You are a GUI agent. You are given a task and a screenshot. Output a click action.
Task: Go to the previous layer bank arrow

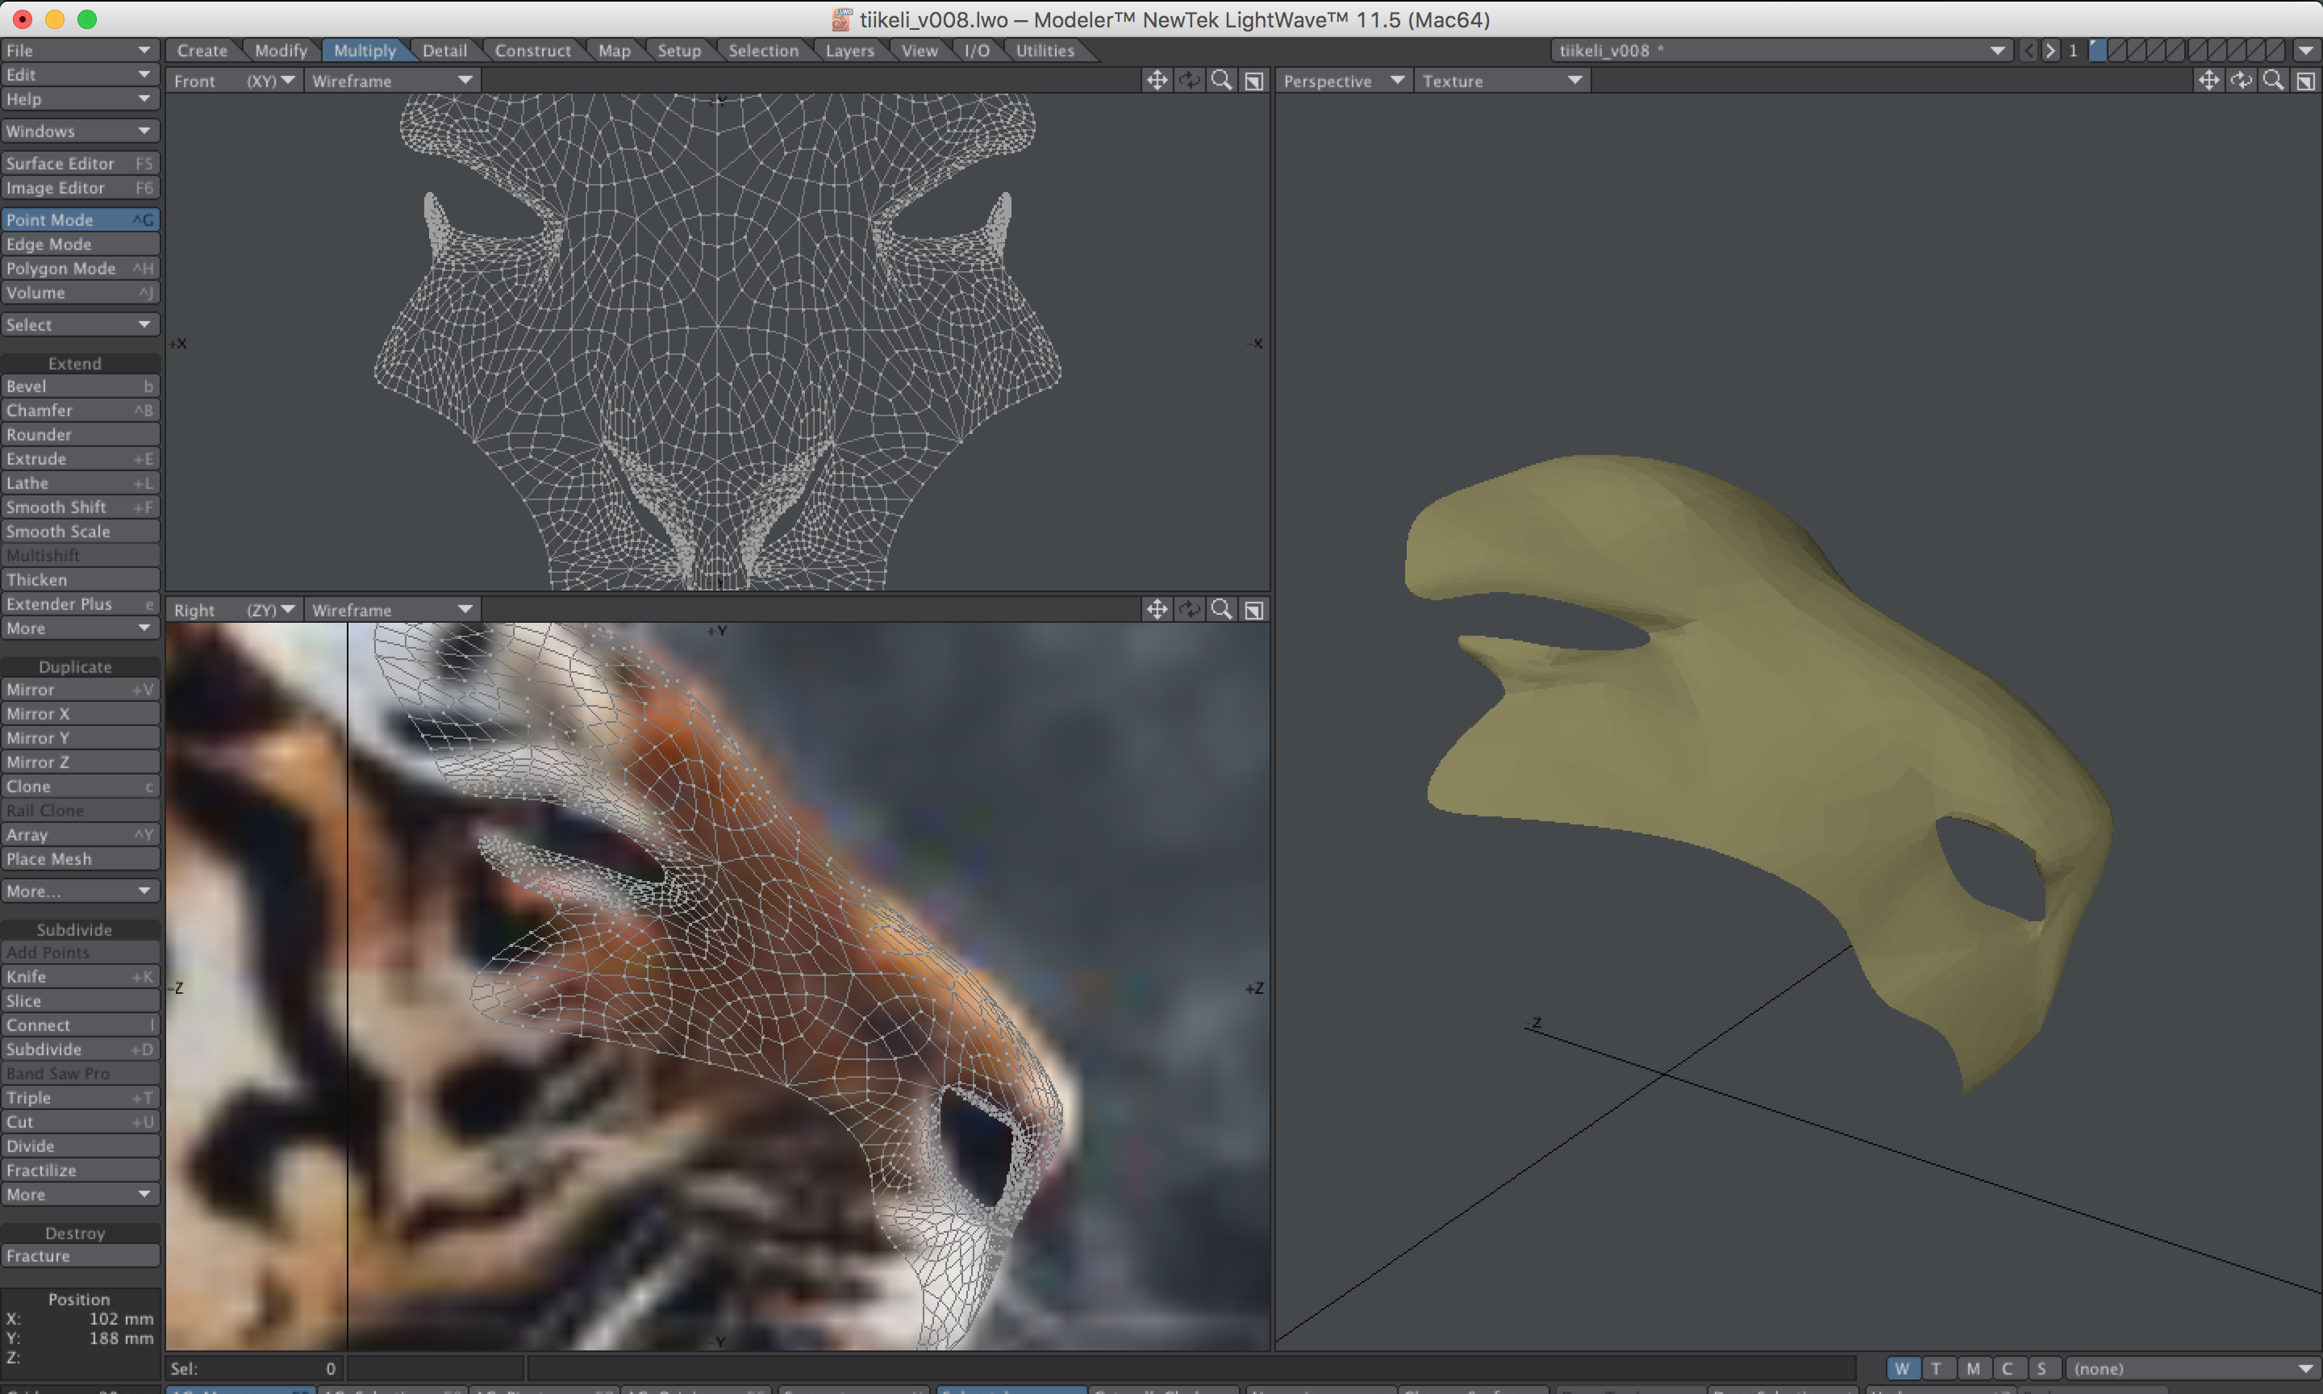pyautogui.click(x=2028, y=50)
